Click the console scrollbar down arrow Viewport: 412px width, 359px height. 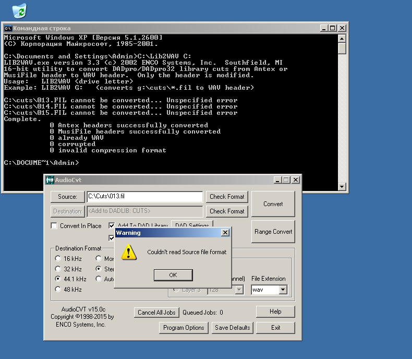click(342, 187)
